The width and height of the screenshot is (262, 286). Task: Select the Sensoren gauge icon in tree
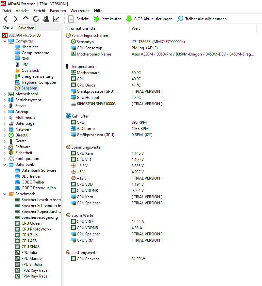click(17, 88)
